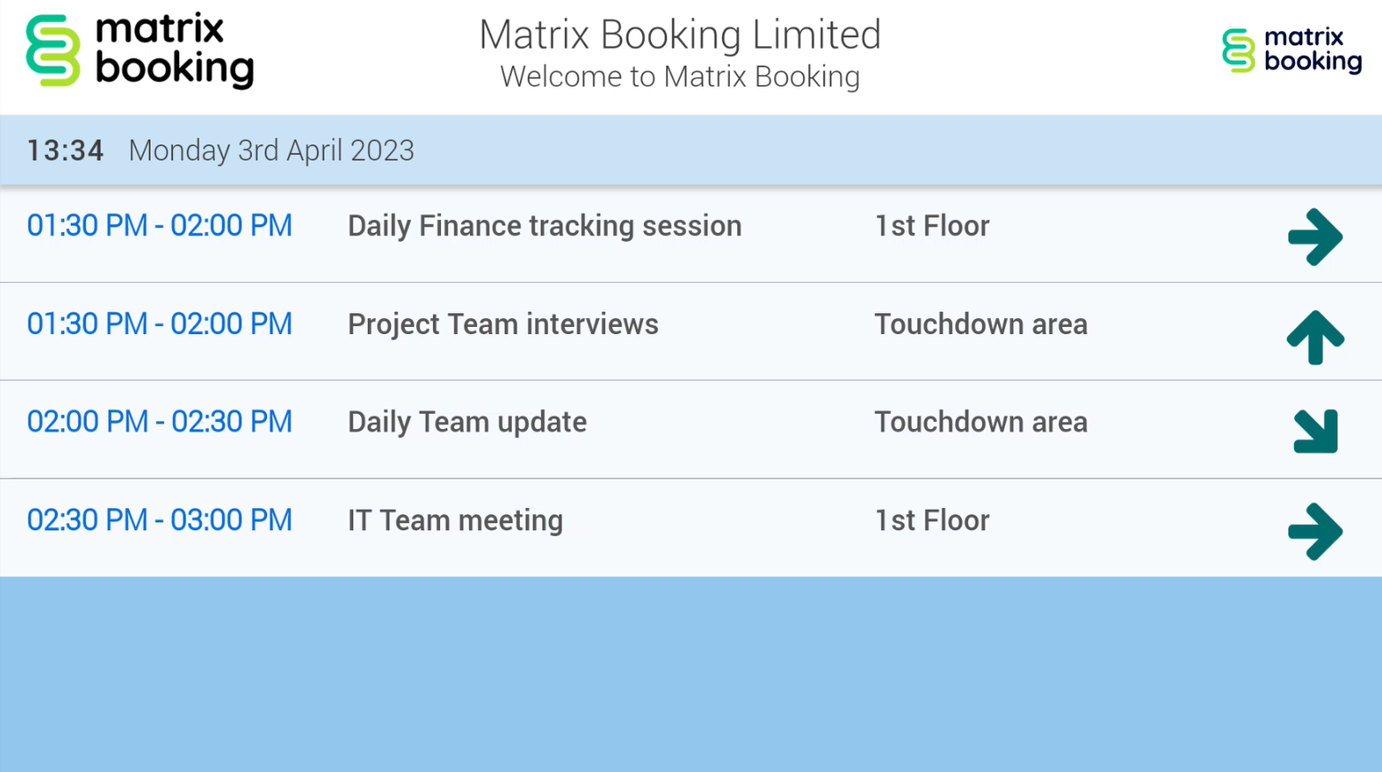Click right arrow for IT Team meeting

pos(1315,532)
